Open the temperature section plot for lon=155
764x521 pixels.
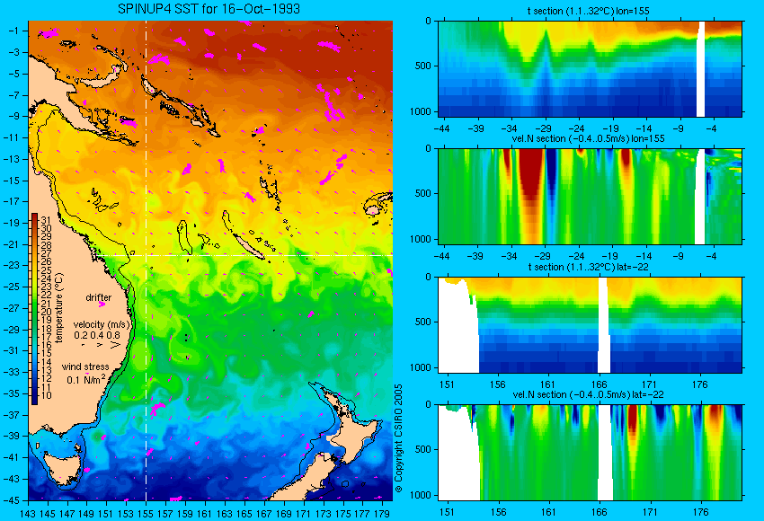590,68
